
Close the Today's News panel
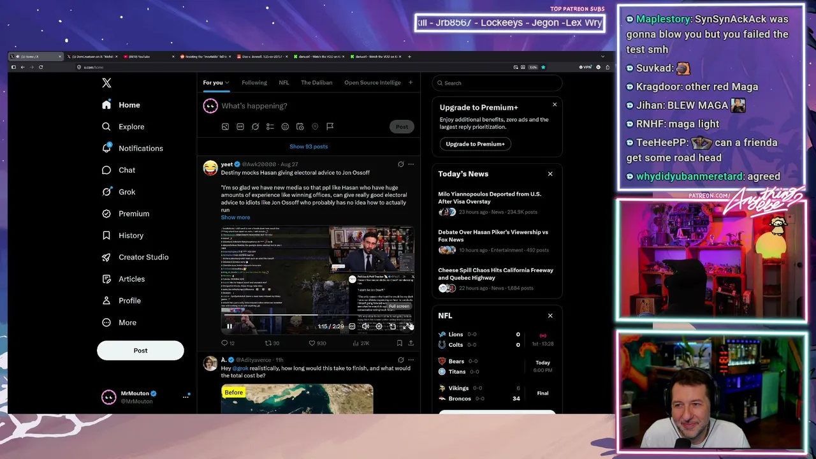pos(550,174)
